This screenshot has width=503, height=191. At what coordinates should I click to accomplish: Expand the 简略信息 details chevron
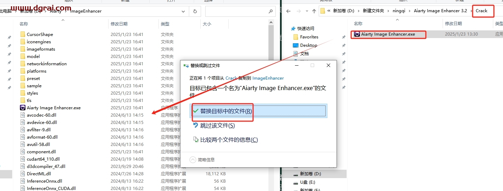[x=193, y=160]
